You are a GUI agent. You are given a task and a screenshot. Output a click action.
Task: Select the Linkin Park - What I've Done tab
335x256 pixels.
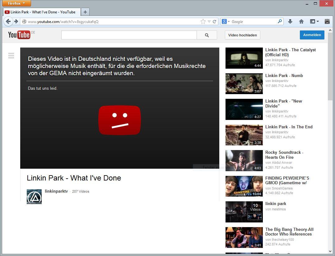pos(42,12)
